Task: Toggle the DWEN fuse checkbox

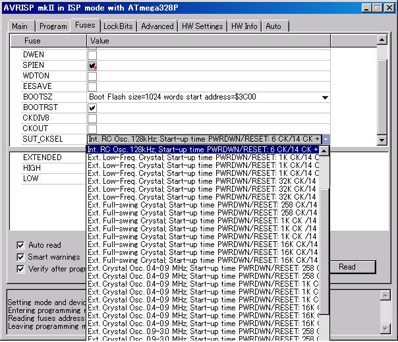Action: pyautogui.click(x=92, y=55)
